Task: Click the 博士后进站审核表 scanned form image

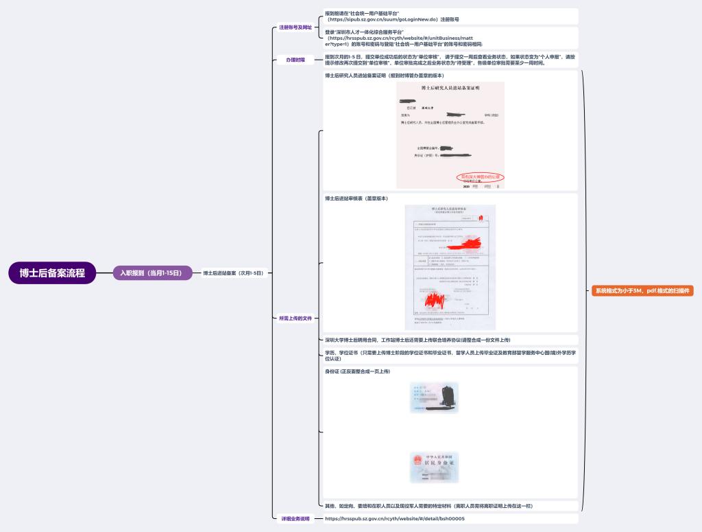Action: point(450,267)
